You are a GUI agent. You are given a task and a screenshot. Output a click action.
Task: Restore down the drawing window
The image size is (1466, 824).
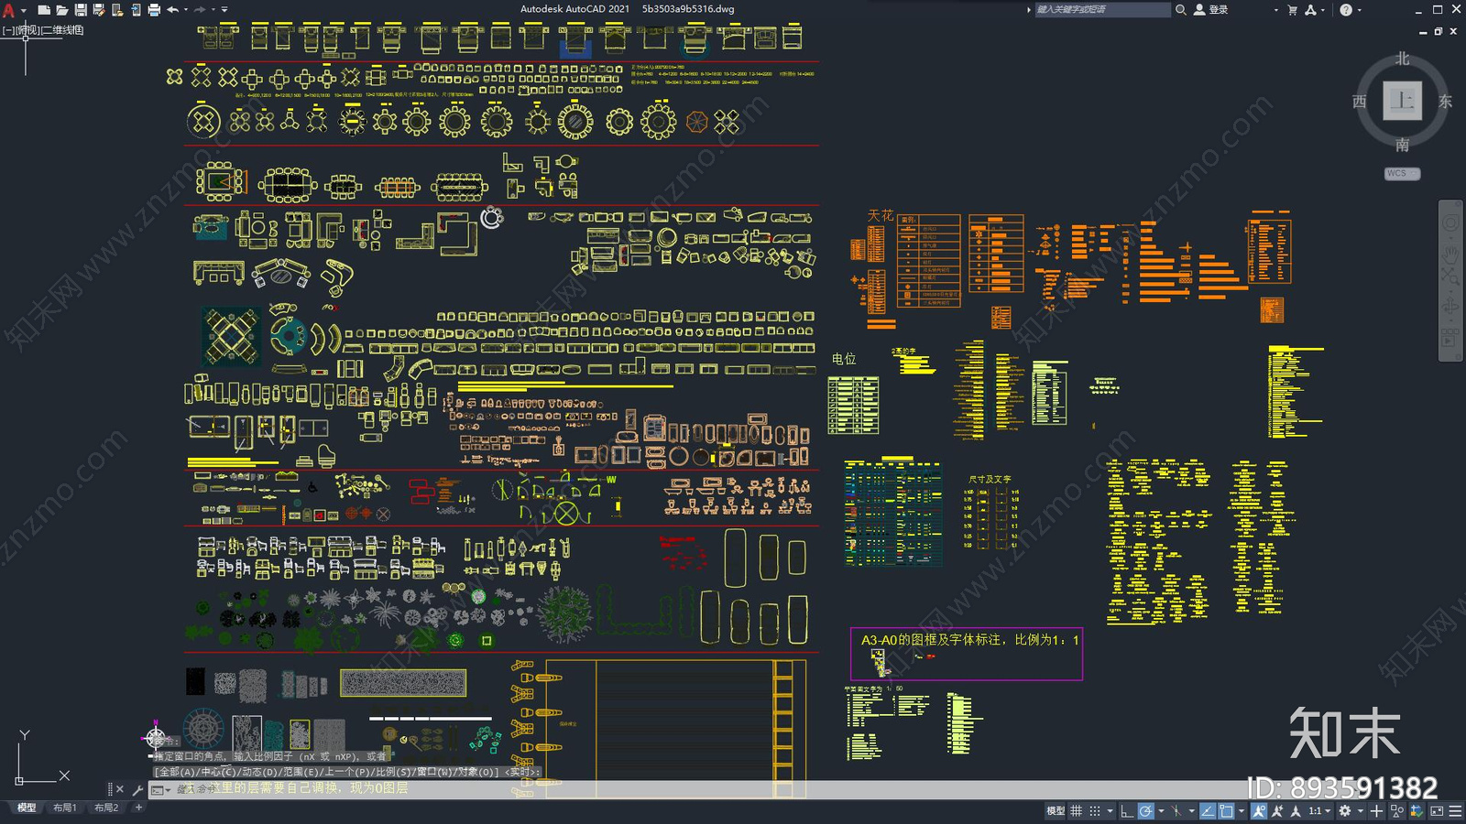click(1438, 31)
